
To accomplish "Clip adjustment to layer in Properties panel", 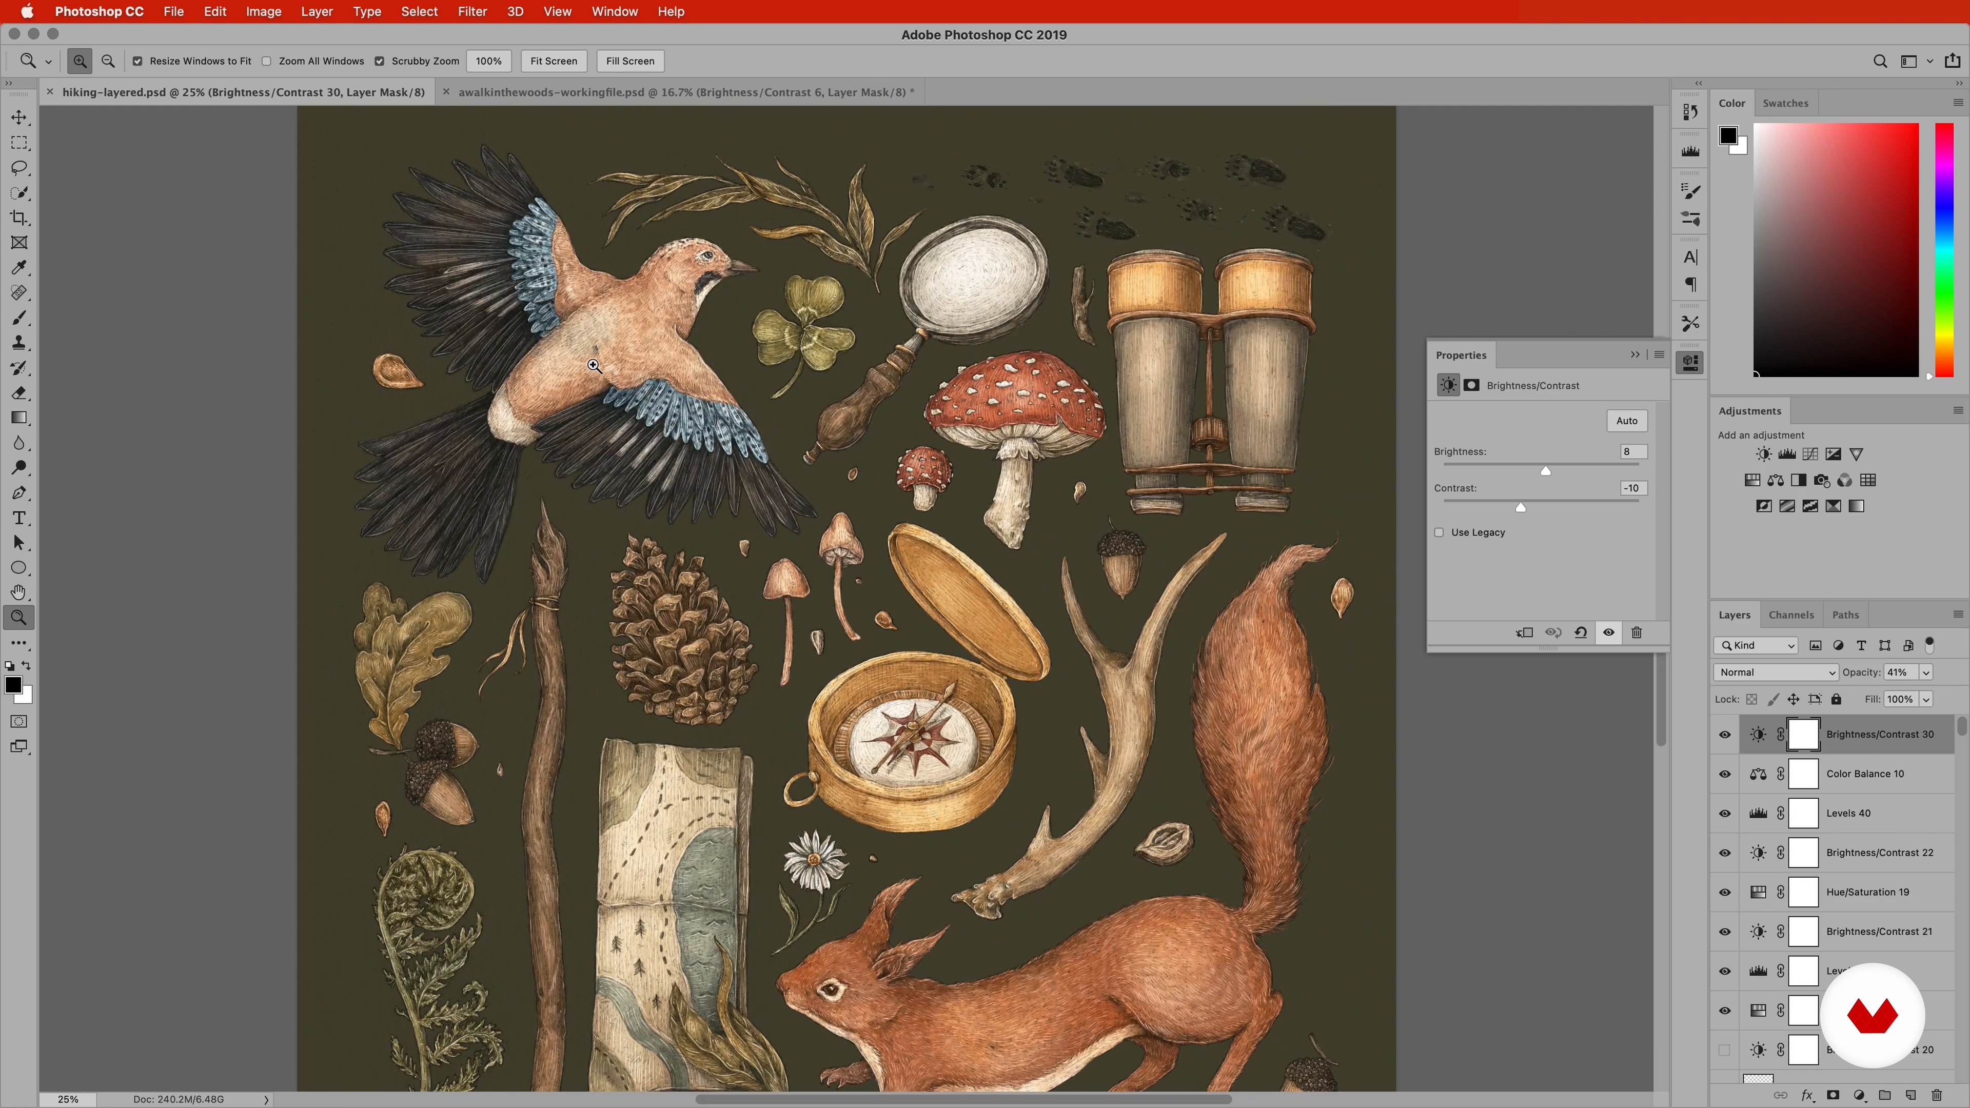I will tap(1524, 632).
